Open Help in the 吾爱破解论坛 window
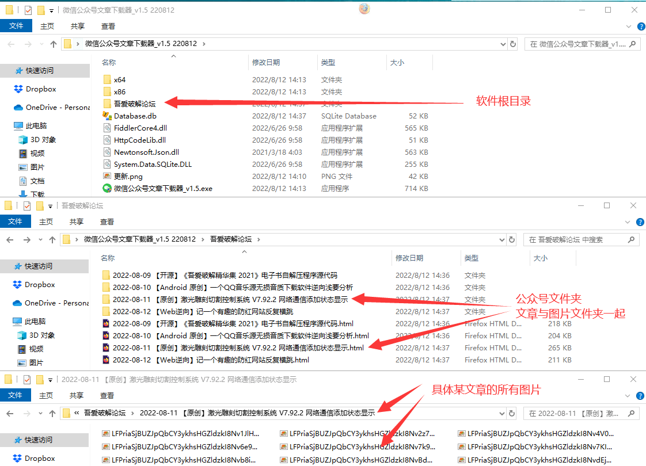This screenshot has height=466, width=646. point(640,222)
